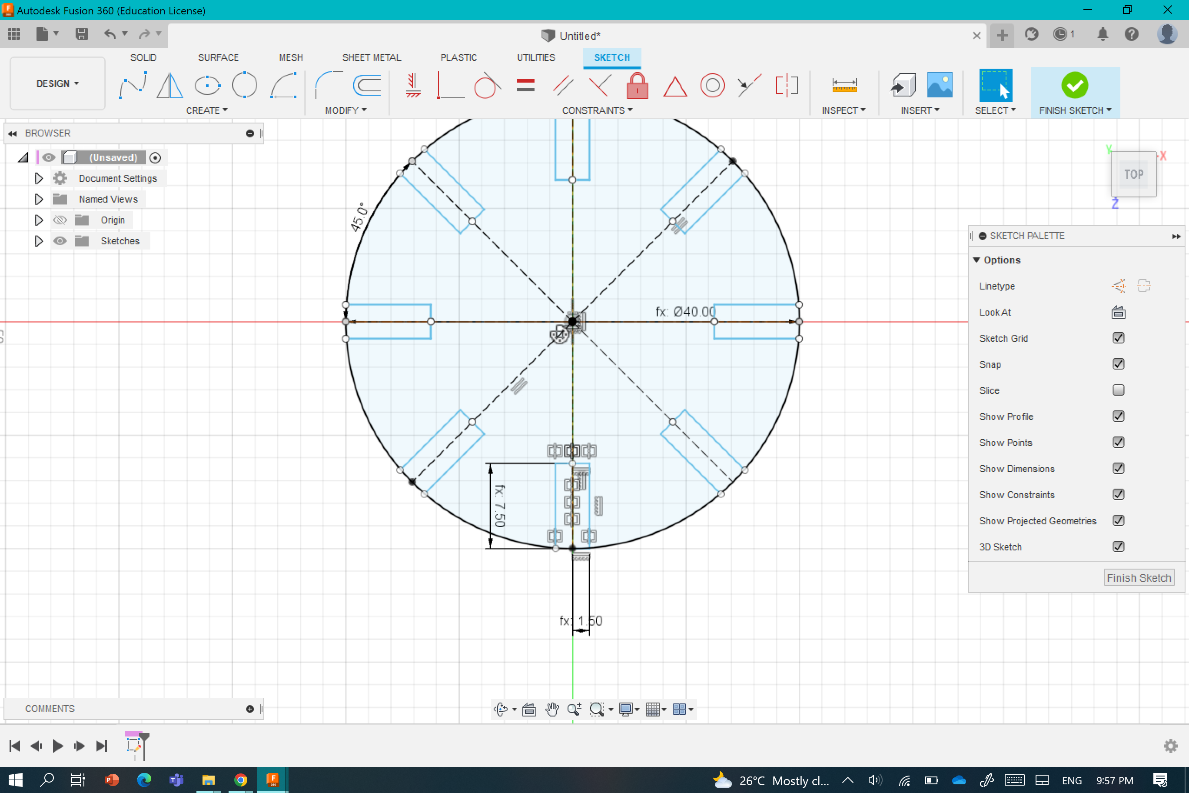Disable Show Constraints checkbox
The image size is (1189, 793).
click(x=1118, y=494)
